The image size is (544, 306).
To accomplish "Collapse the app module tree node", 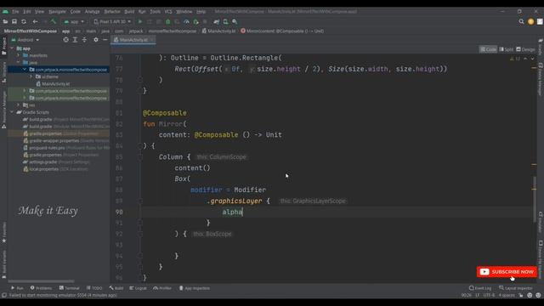I will pyautogui.click(x=13, y=48).
